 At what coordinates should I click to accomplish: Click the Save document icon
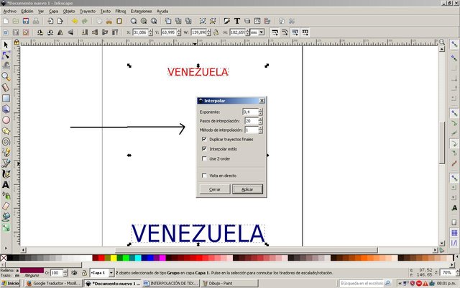point(26,21)
